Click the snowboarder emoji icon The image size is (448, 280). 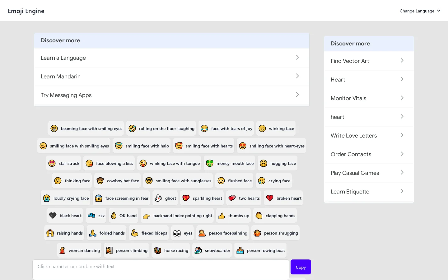pos(198,250)
